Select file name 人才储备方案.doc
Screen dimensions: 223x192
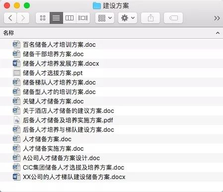47,139
